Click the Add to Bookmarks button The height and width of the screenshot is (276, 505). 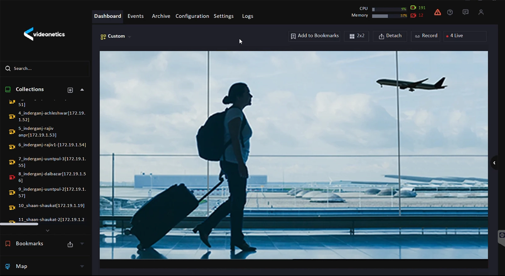[x=314, y=36]
